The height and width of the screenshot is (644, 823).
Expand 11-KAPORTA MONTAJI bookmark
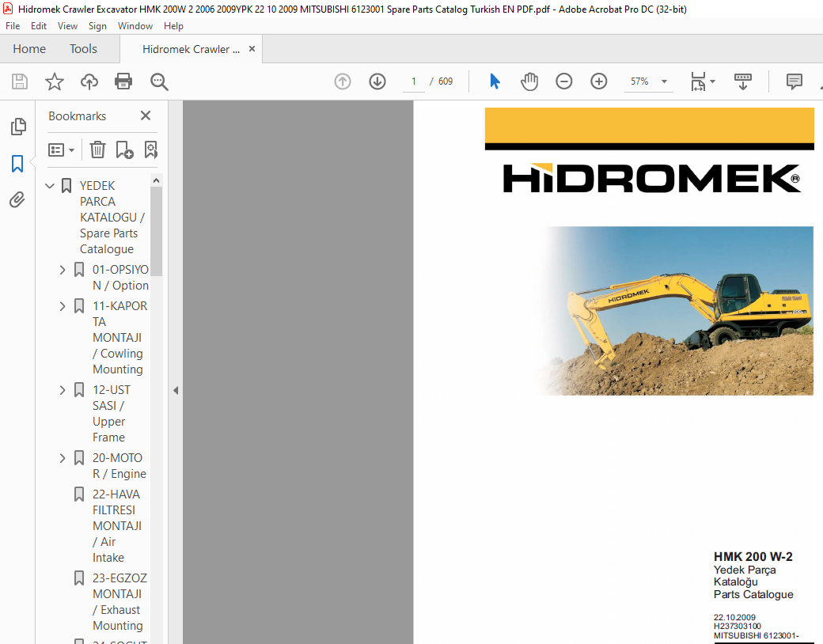63,306
